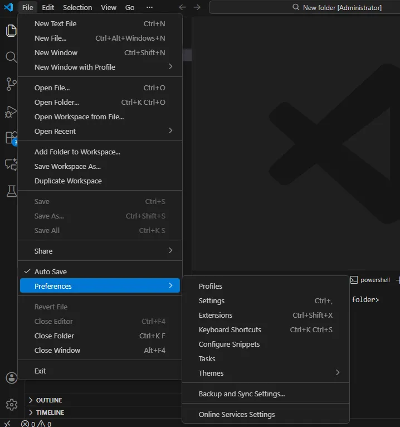Choose Open File... entry
400x427 pixels.
click(x=100, y=88)
